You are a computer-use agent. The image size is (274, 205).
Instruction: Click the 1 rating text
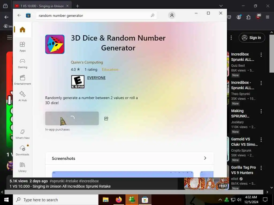coord(91,69)
